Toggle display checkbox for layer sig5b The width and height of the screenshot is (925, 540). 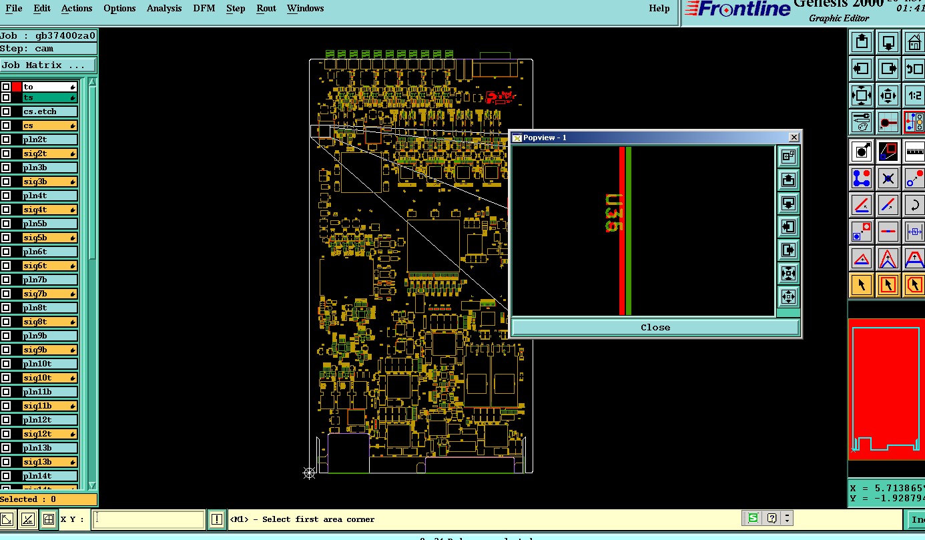coord(6,238)
